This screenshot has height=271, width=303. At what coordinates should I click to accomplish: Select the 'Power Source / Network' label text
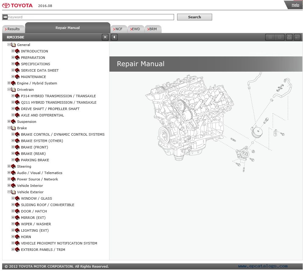(x=37, y=179)
